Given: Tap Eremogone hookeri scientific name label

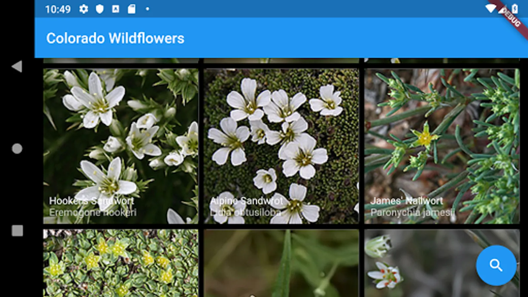Looking at the screenshot, I should click(x=93, y=213).
